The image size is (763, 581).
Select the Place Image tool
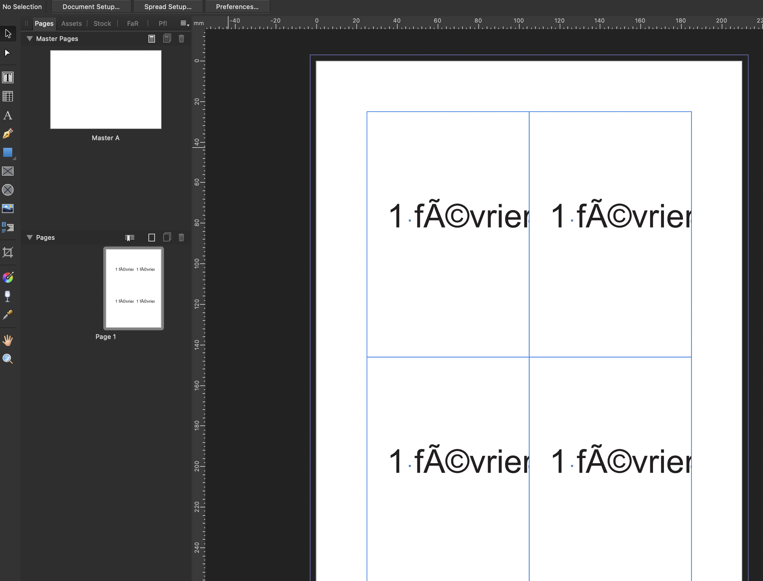tap(8, 209)
